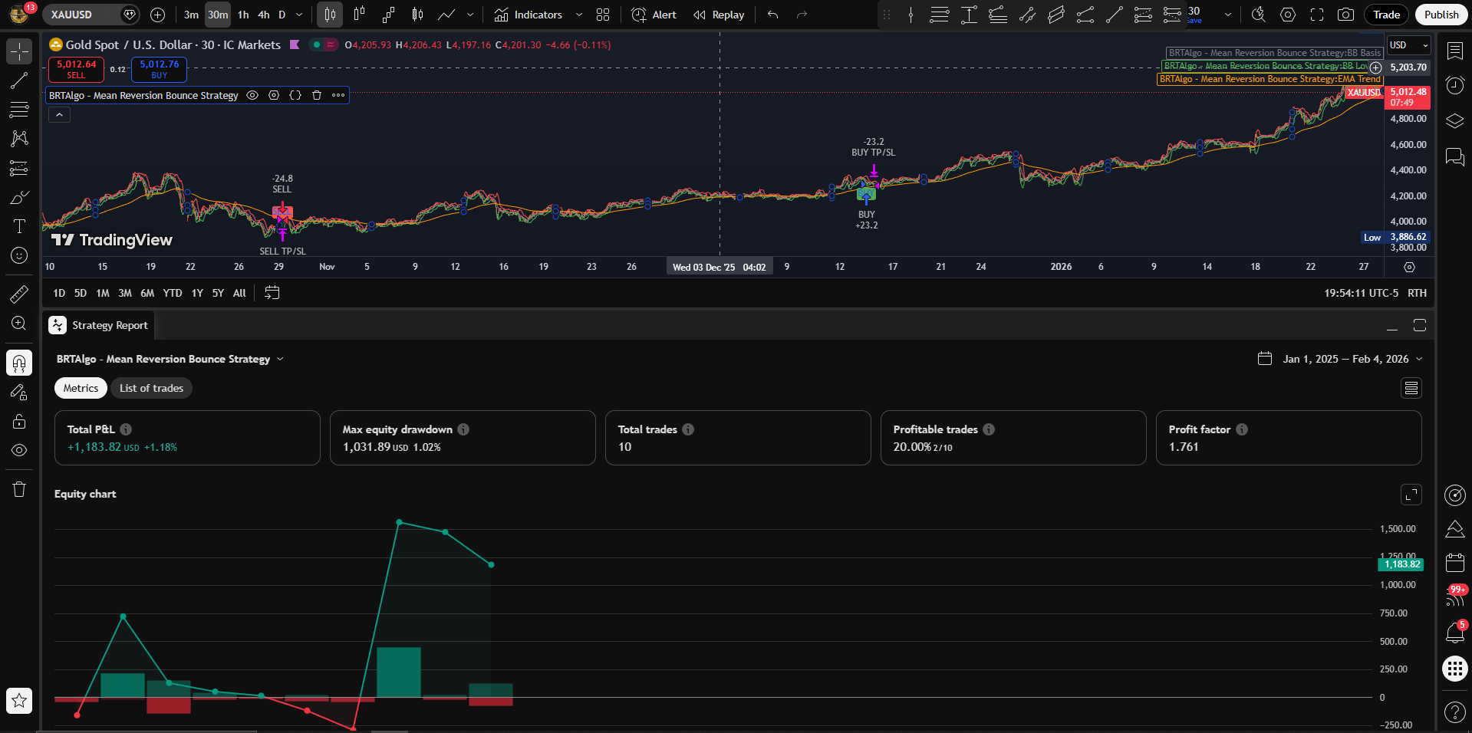The width and height of the screenshot is (1472, 733).
Task: Select the Metrics tab
Action: [81, 388]
